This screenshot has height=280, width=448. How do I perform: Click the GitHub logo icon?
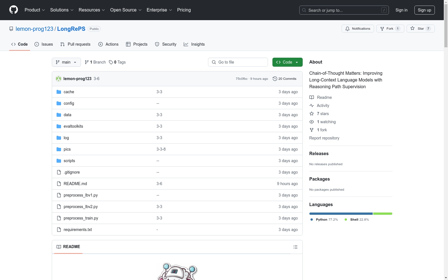point(13,10)
